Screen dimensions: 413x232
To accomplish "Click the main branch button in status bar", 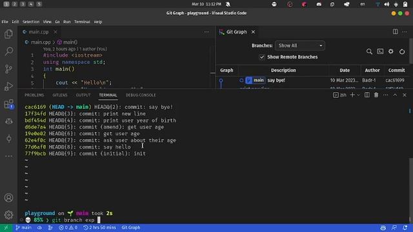I will click(23, 227).
